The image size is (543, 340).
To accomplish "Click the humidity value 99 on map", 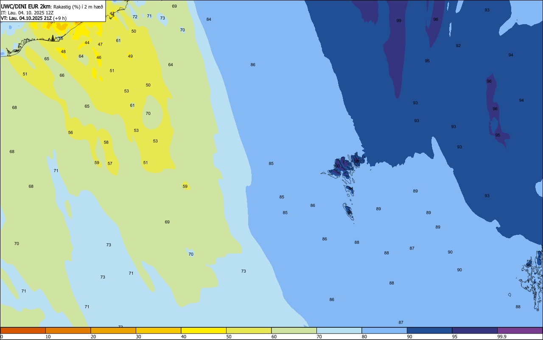I will click(399, 21).
